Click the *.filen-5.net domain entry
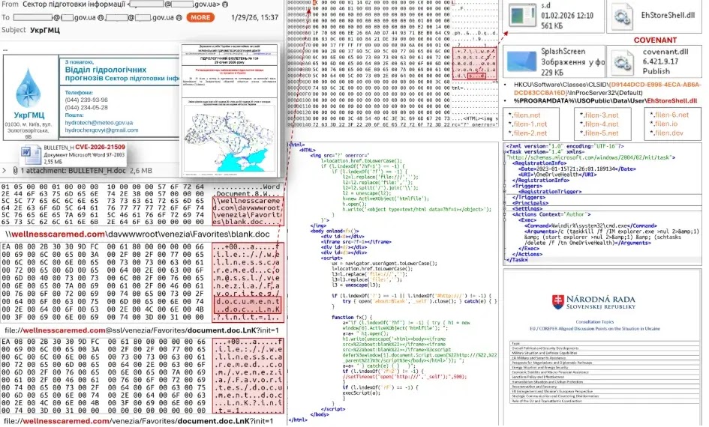Image resolution: width=709 pixels, height=427 pixels. [x=599, y=133]
